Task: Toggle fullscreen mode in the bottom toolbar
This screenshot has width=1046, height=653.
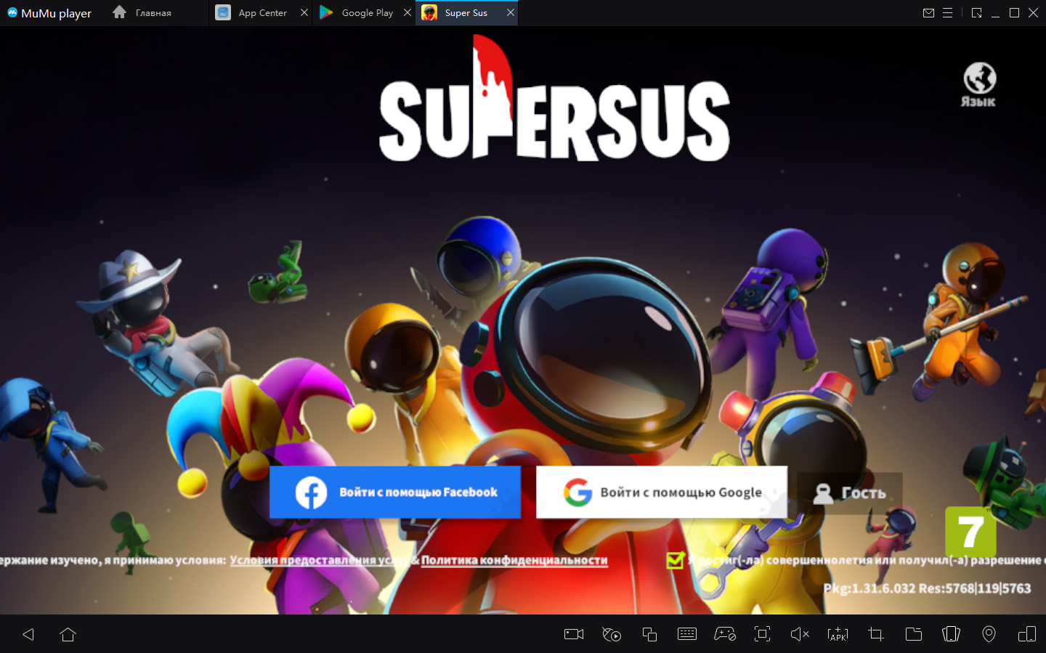Action: [762, 634]
